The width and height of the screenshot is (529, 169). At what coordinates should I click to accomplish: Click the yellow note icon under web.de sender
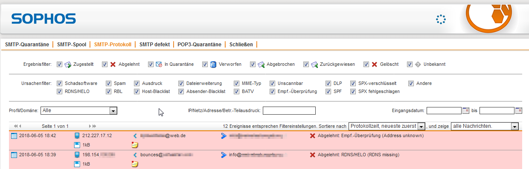point(135,145)
